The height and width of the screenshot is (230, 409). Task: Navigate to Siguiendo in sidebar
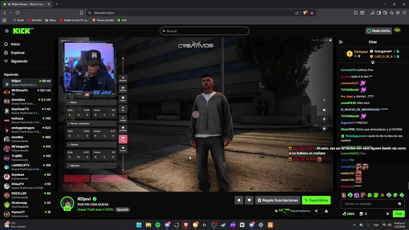19,61
